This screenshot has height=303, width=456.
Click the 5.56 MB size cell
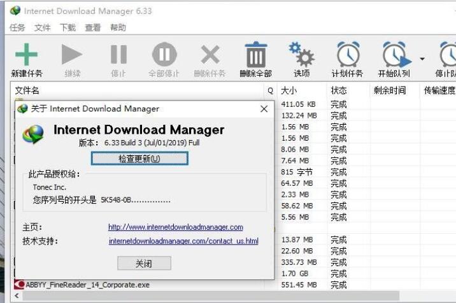[x=295, y=217]
